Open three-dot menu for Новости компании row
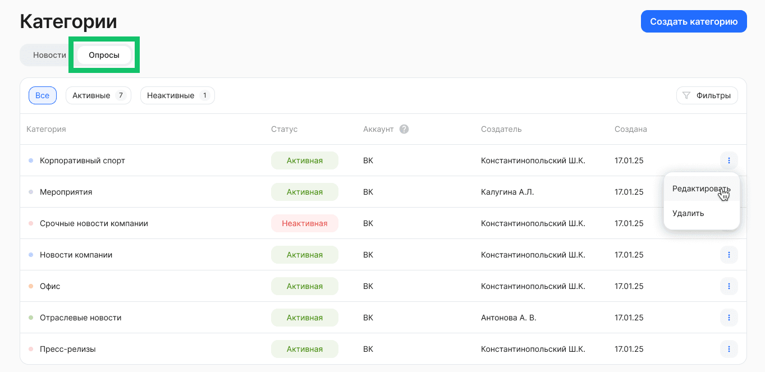This screenshot has width=765, height=372. point(729,255)
